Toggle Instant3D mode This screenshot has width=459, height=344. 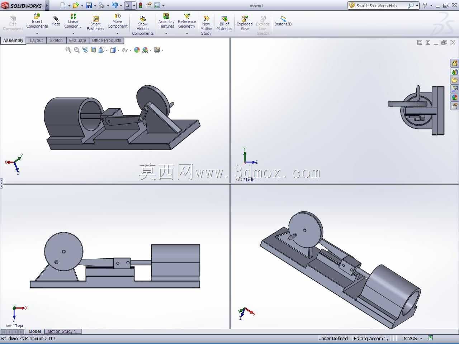pos(283,21)
